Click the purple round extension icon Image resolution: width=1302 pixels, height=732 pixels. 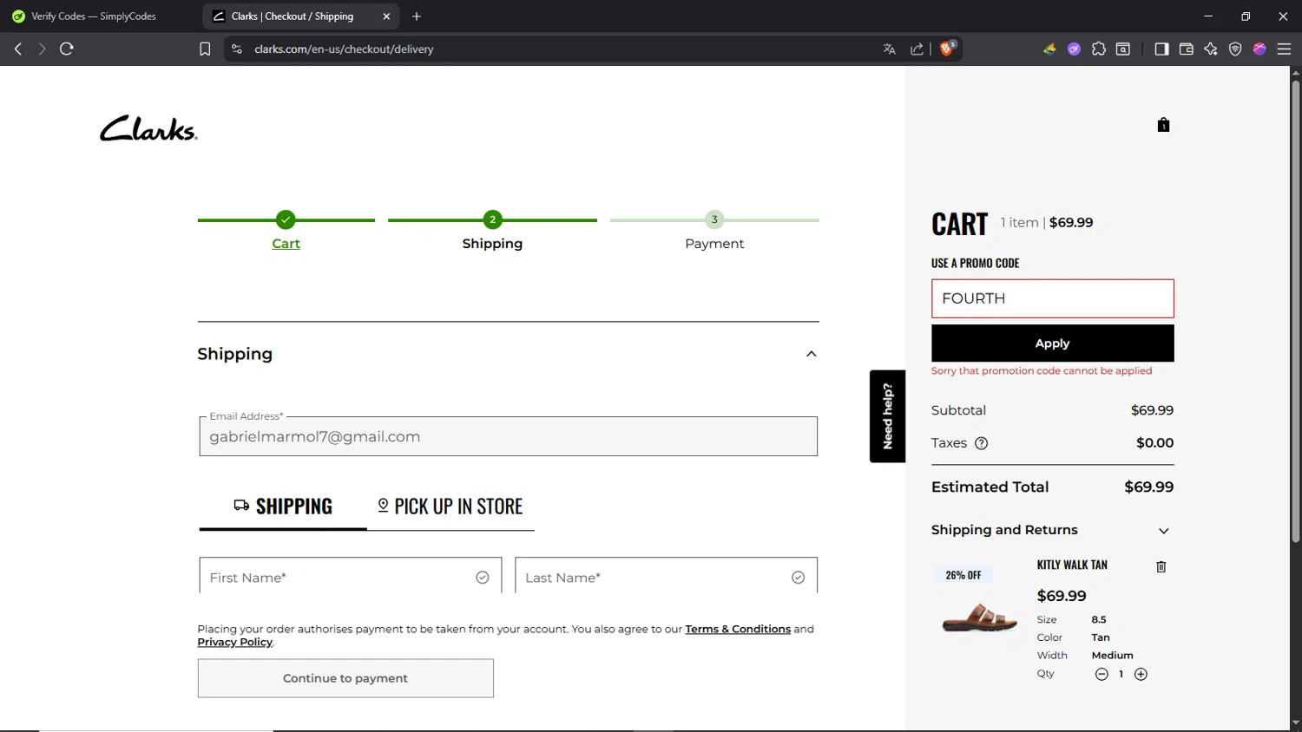[x=1075, y=49]
